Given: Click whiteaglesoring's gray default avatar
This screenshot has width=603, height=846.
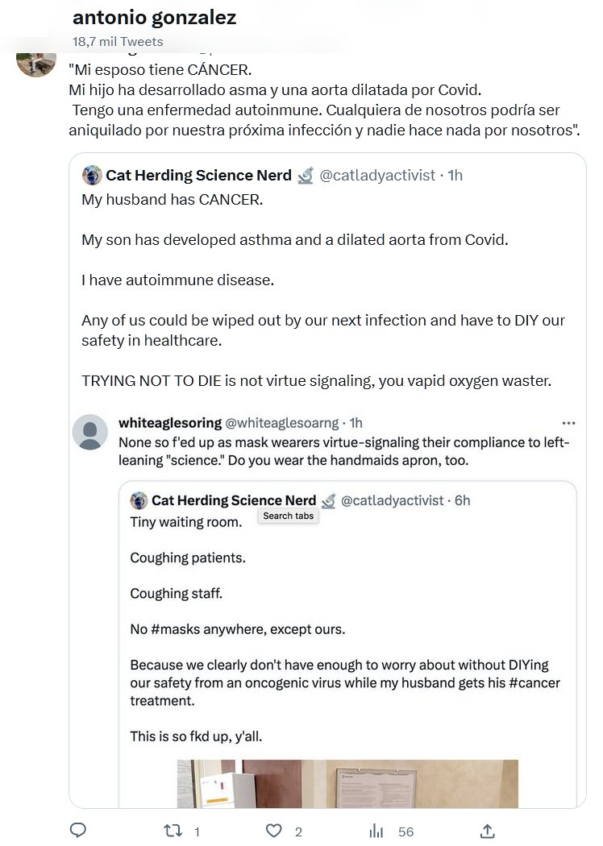Looking at the screenshot, I should (90, 432).
